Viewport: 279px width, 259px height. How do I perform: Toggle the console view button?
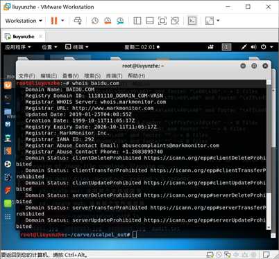point(192,21)
